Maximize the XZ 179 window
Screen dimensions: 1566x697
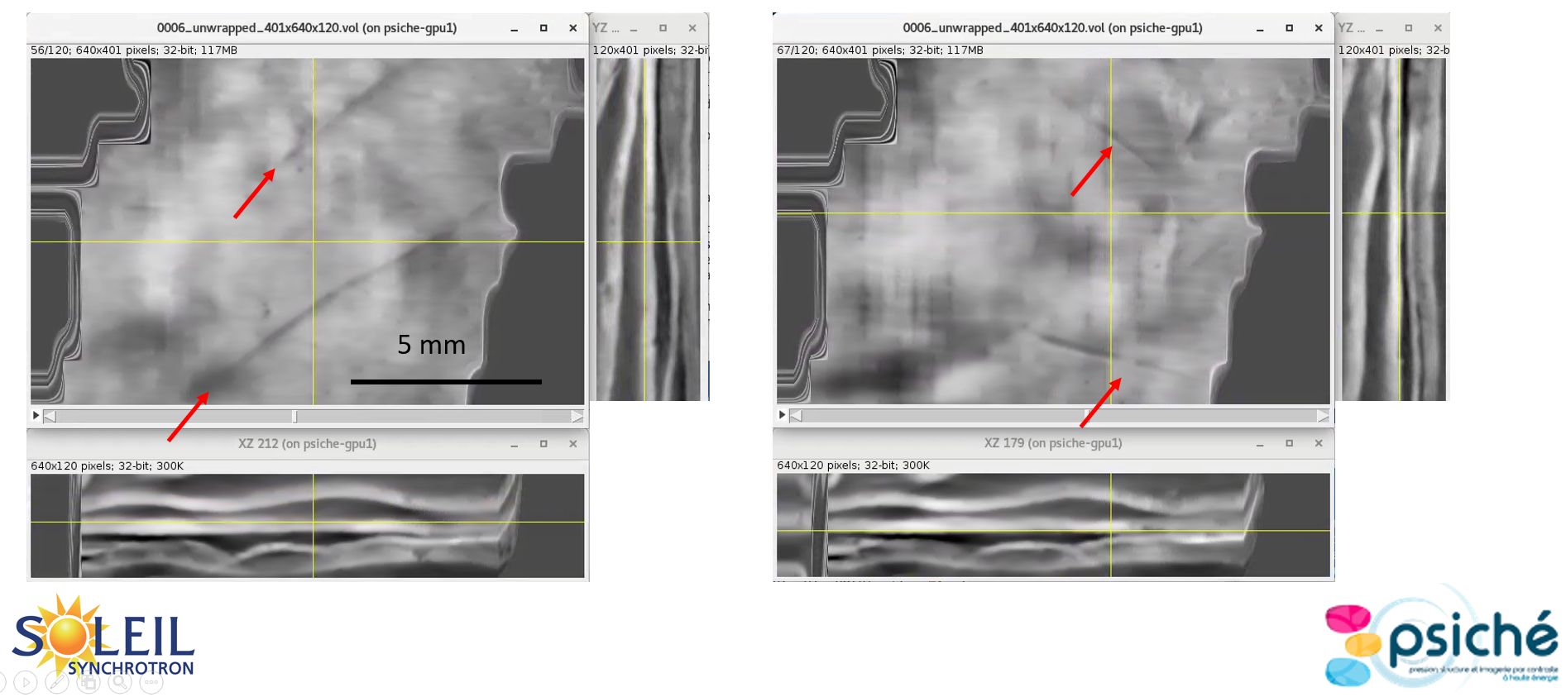(1289, 443)
